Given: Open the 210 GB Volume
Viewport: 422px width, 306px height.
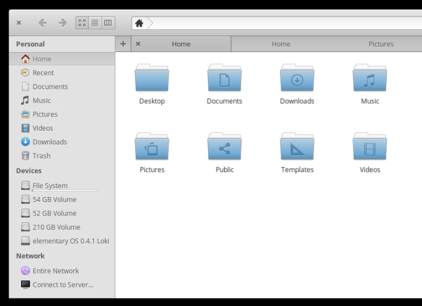Looking at the screenshot, I should [x=62, y=227].
